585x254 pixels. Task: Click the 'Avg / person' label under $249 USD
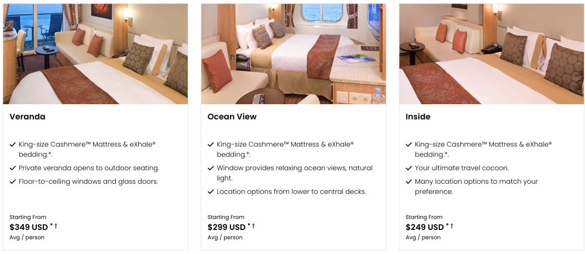pyautogui.click(x=423, y=237)
